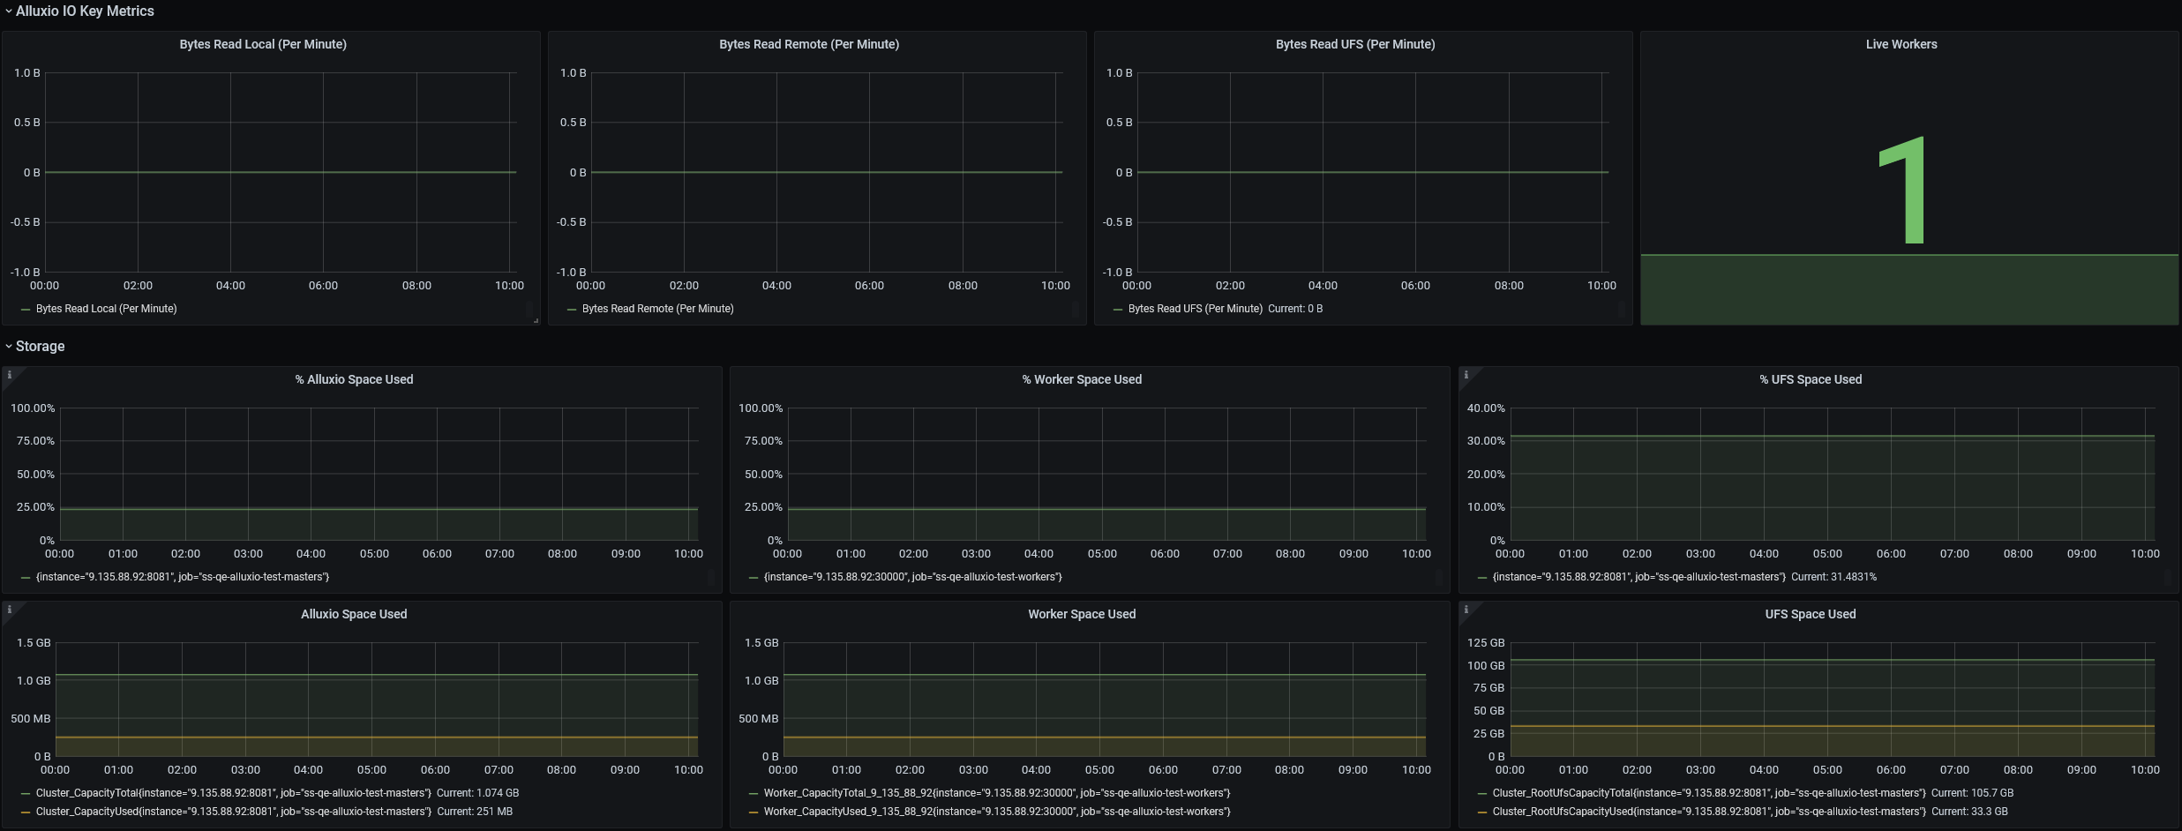Open info icon on Alluxio Space Used panel
This screenshot has width=2182, height=831.
coord(10,610)
